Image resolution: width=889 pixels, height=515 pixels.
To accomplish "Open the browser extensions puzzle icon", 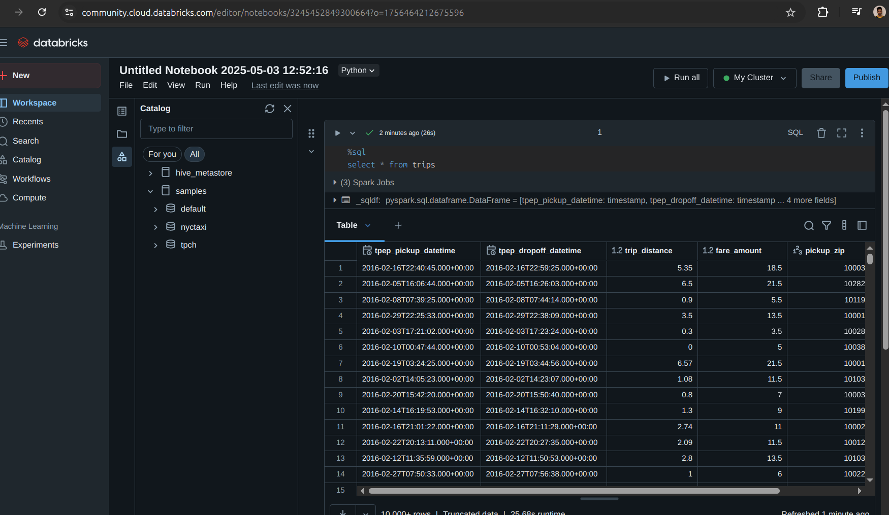I will coord(823,12).
